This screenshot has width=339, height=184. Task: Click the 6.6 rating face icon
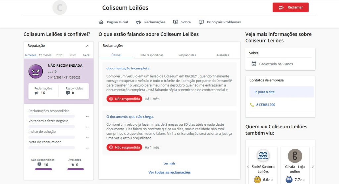[x=257, y=180]
